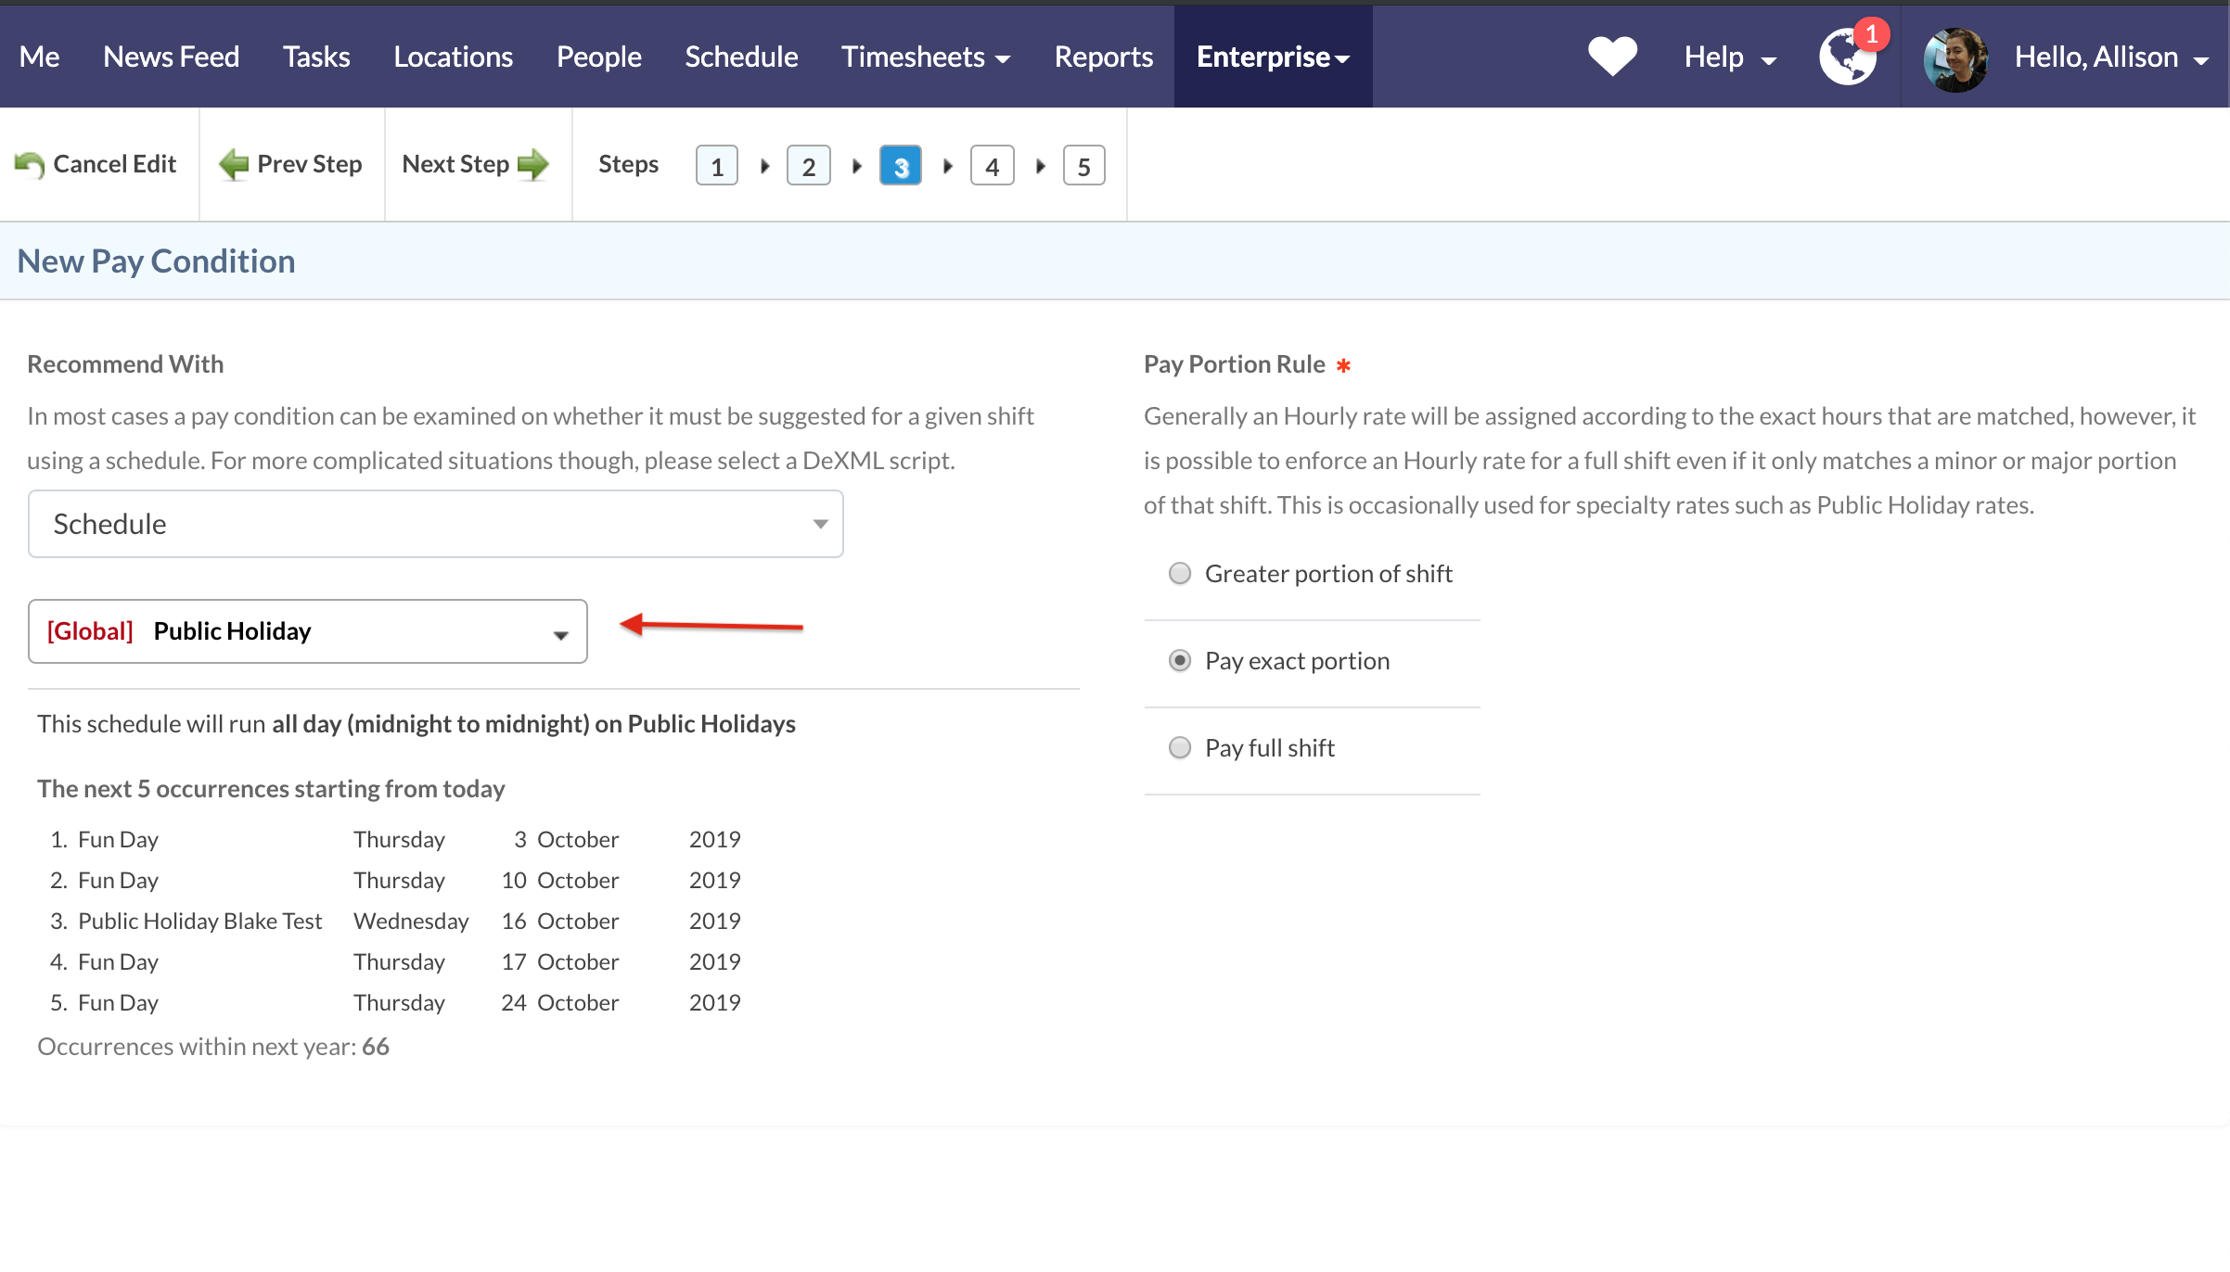Image resolution: width=2230 pixels, height=1272 pixels.
Task: Choose Pay full shift radio option
Action: click(x=1180, y=748)
